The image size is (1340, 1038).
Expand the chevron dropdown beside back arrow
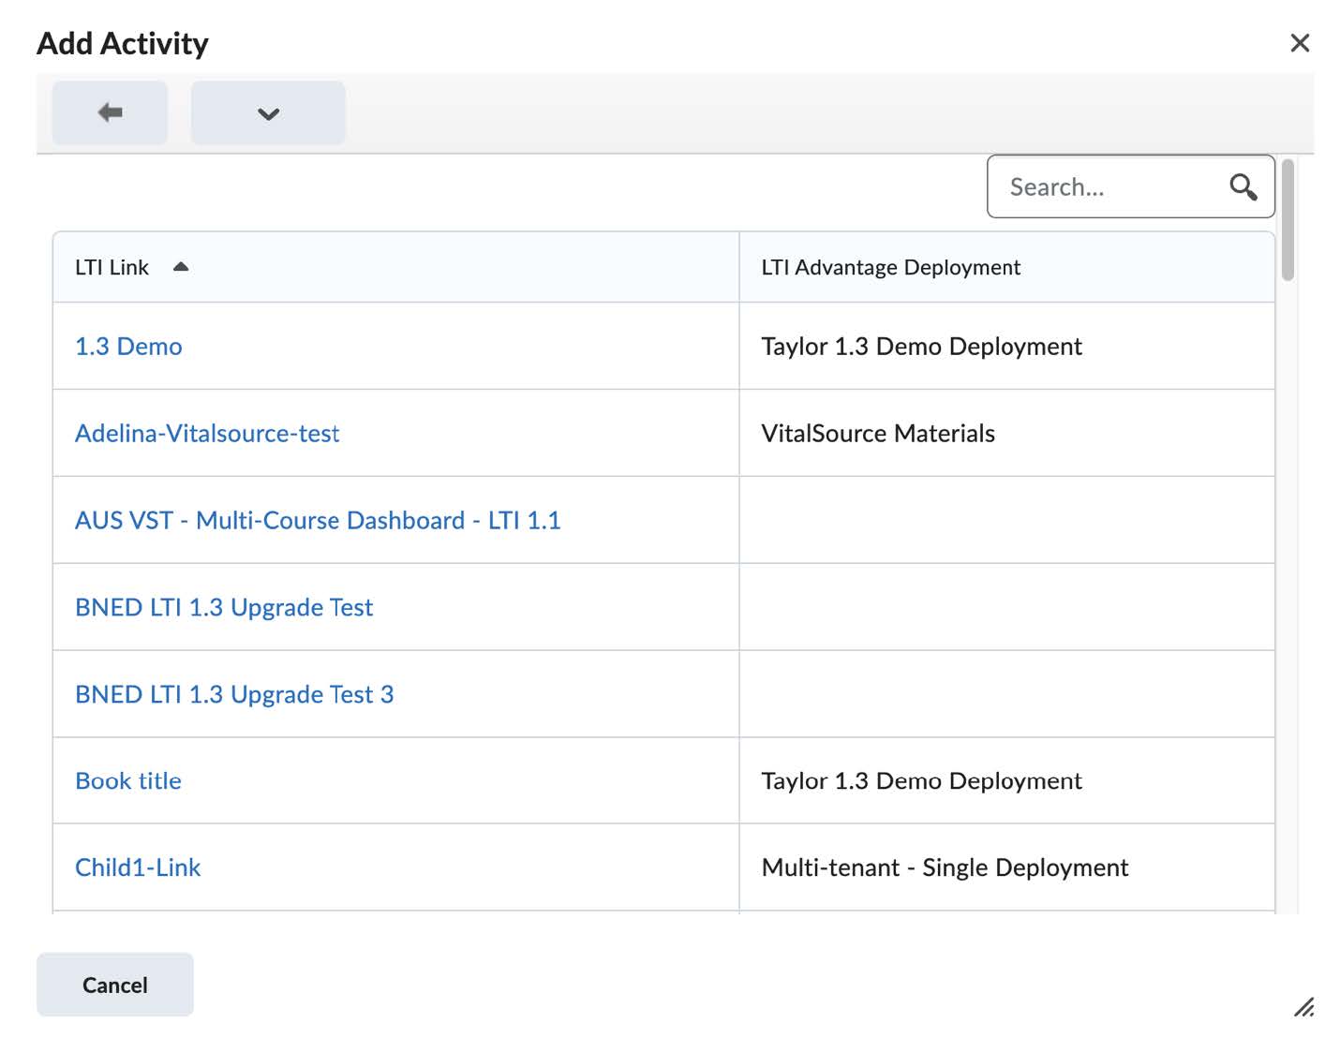[268, 113]
